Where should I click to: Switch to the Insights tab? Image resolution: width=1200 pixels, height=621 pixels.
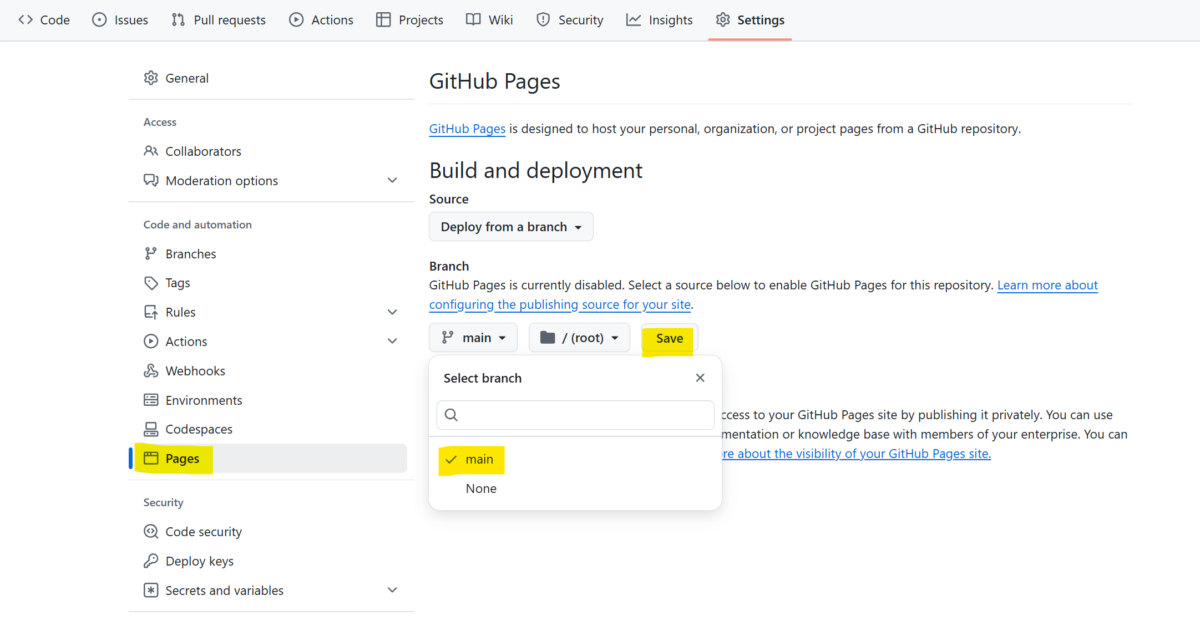[659, 20]
